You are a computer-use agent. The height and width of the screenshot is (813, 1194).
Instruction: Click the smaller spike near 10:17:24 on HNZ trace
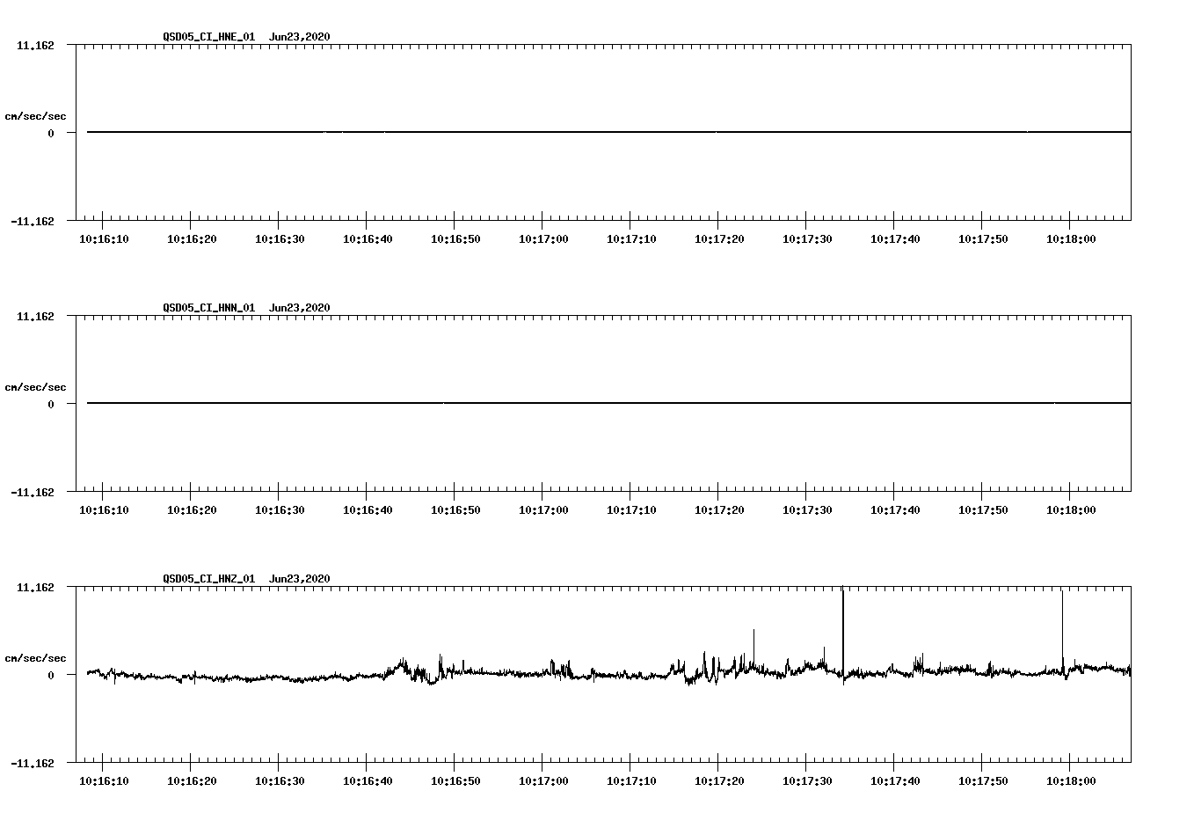(754, 649)
